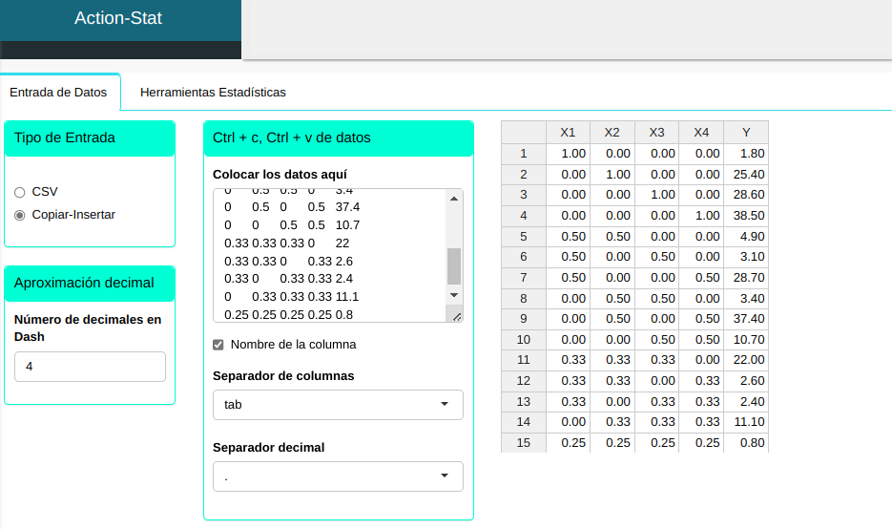
Task: Select row 15 header in table
Action: (x=523, y=442)
